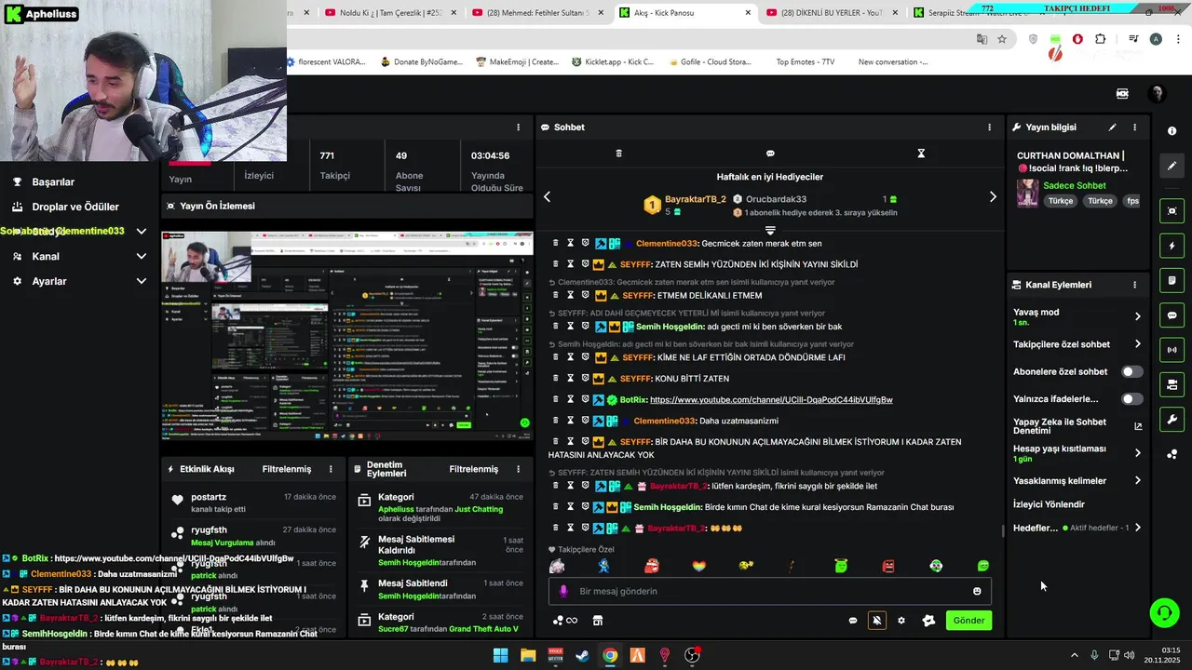Open Sohbet panel three-dot menu
The width and height of the screenshot is (1192, 670).
(x=990, y=127)
